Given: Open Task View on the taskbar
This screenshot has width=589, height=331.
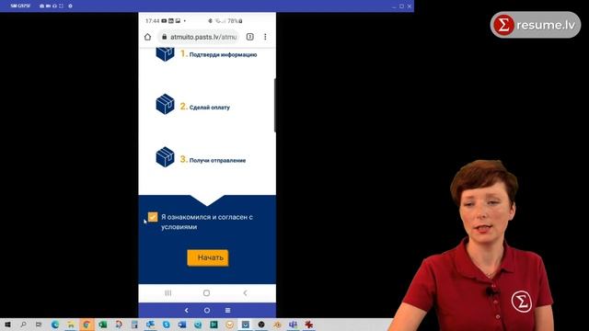Looking at the screenshot, I should click(x=39, y=325).
